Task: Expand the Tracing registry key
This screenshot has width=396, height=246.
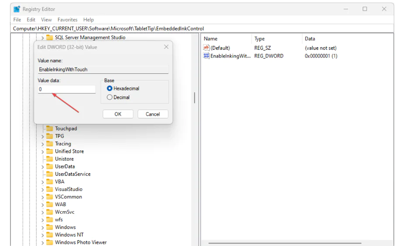Action: pos(42,144)
